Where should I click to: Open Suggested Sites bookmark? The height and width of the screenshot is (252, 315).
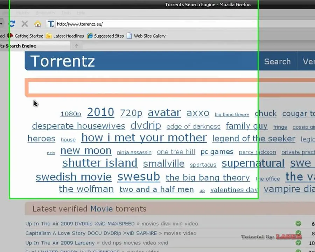click(105, 36)
